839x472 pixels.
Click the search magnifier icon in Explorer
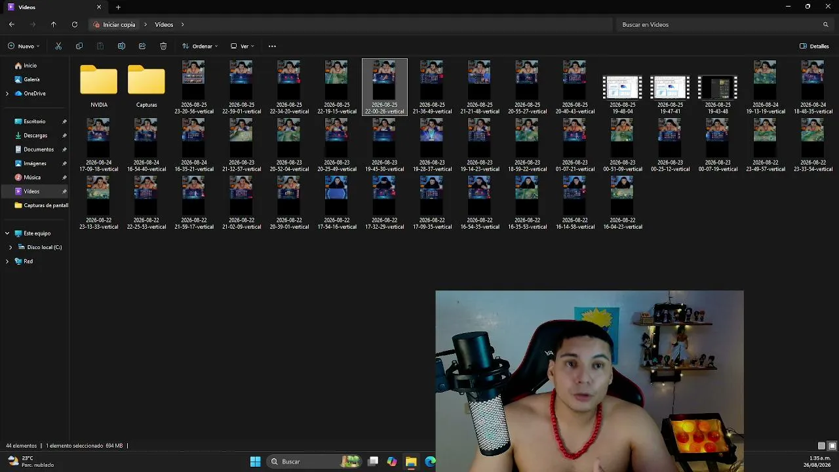coord(826,24)
